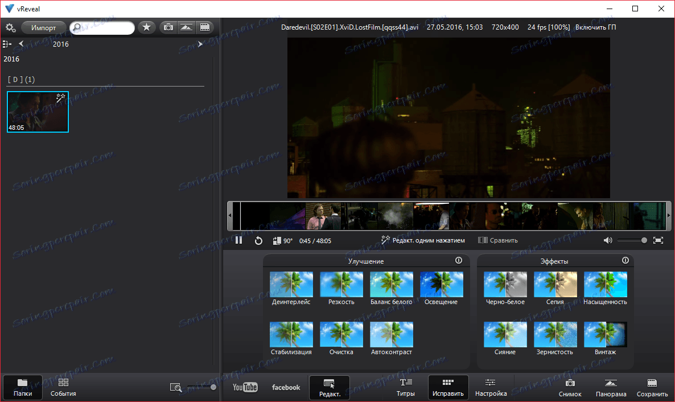Pause the video playback
The width and height of the screenshot is (675, 402).
(238, 240)
